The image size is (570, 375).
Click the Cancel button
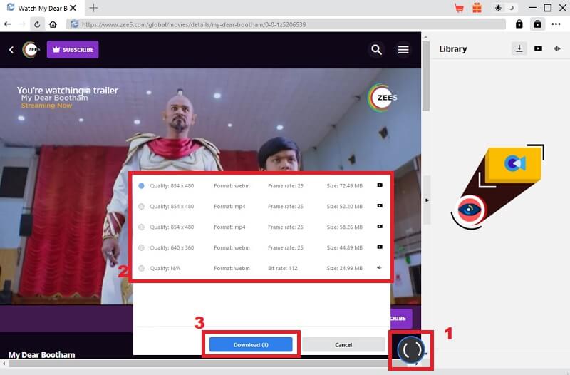click(343, 344)
